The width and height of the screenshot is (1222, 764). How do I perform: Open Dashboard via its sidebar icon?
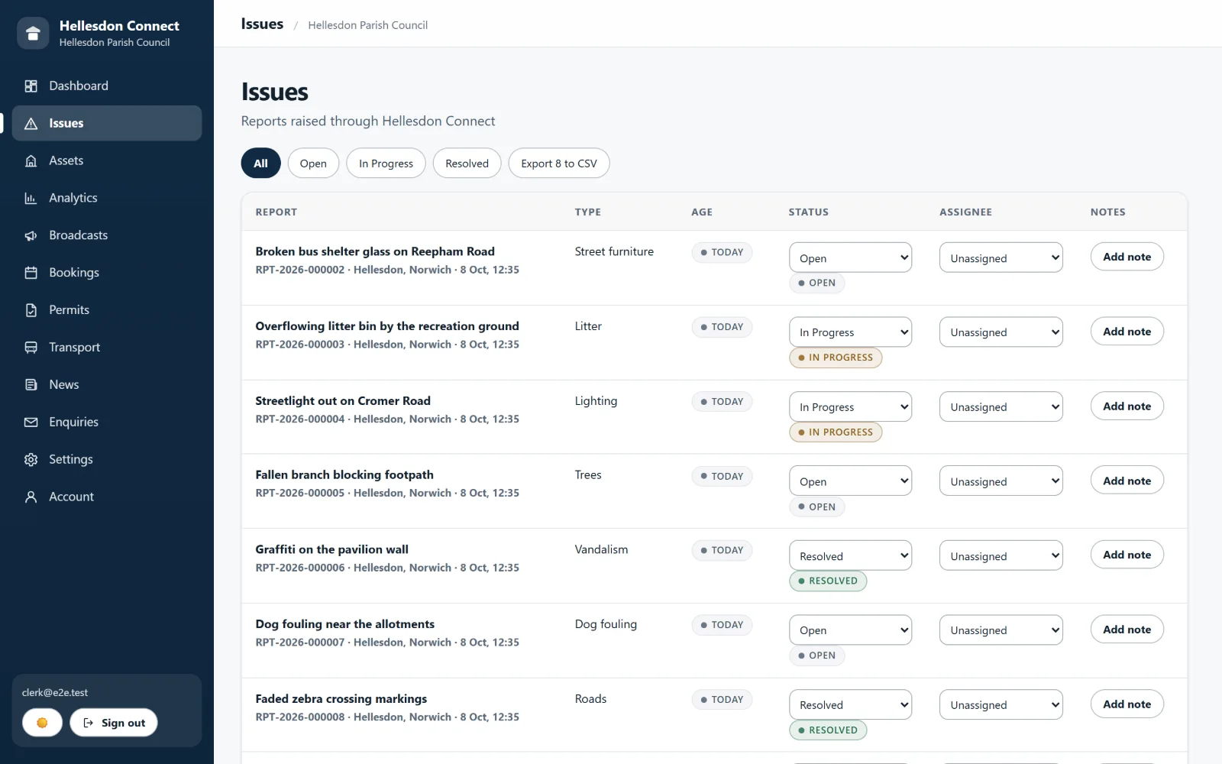(31, 86)
